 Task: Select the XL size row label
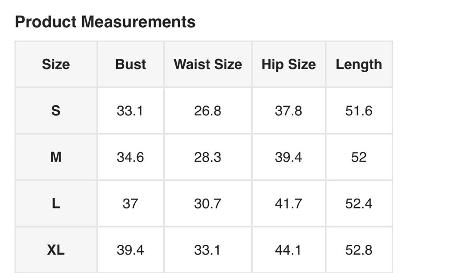tap(56, 250)
